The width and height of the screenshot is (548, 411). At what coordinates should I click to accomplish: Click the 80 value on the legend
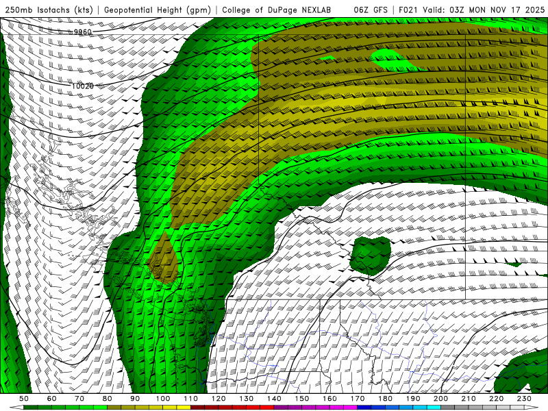coord(107,399)
